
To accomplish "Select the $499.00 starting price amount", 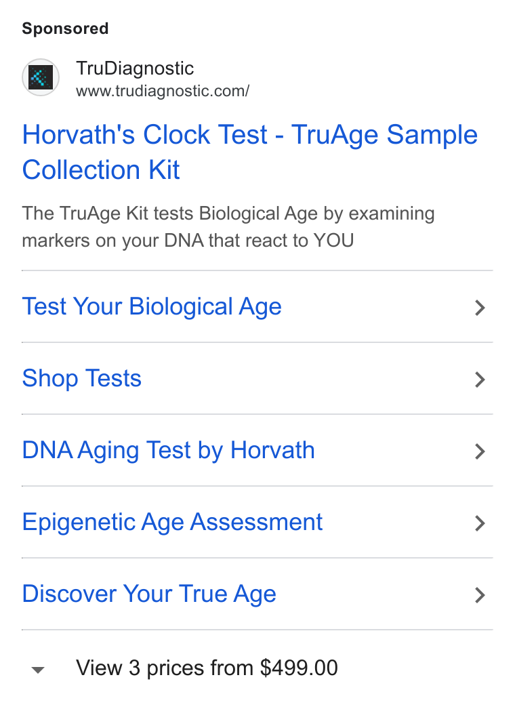I will point(299,668).
